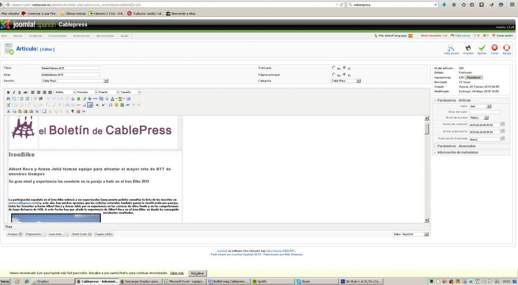Image resolution: width=518 pixels, height=285 pixels.
Task: Toggle underline formatting in editor
Action: (19, 92)
